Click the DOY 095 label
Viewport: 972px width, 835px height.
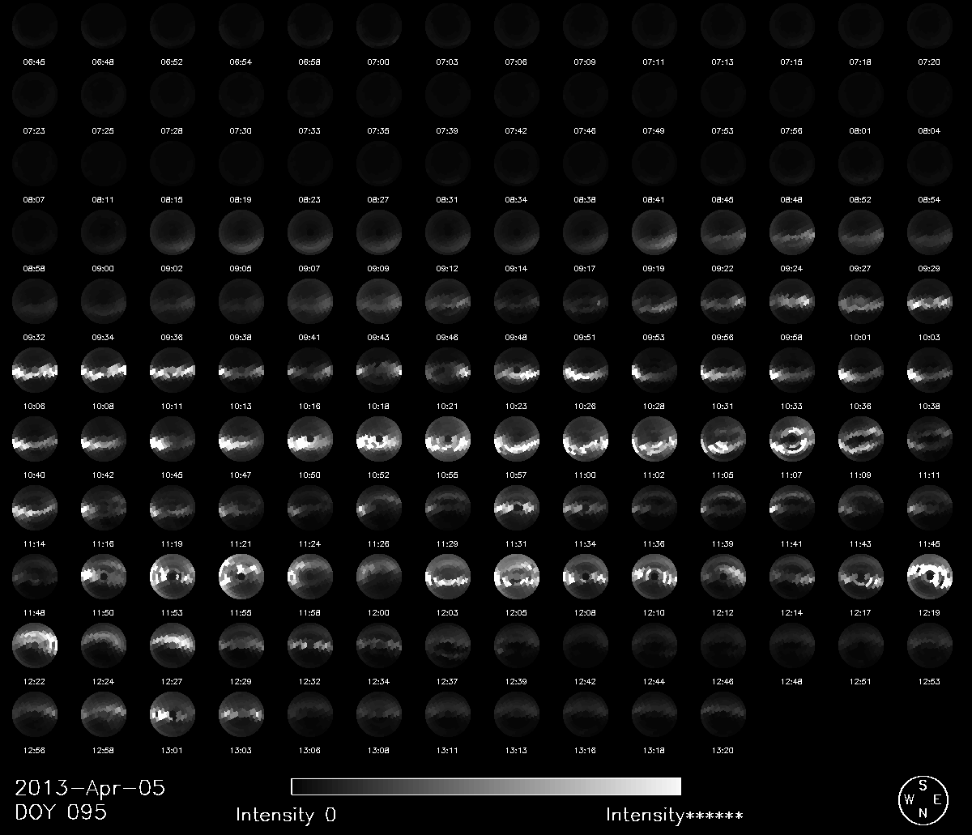tap(61, 812)
